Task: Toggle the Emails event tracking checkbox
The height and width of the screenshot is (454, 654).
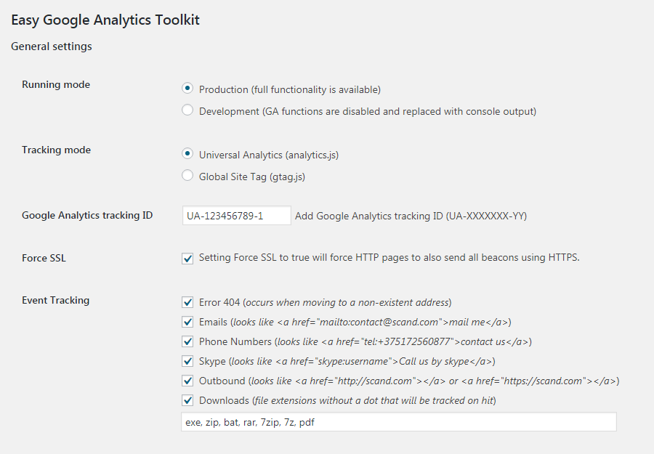Action: 187,322
